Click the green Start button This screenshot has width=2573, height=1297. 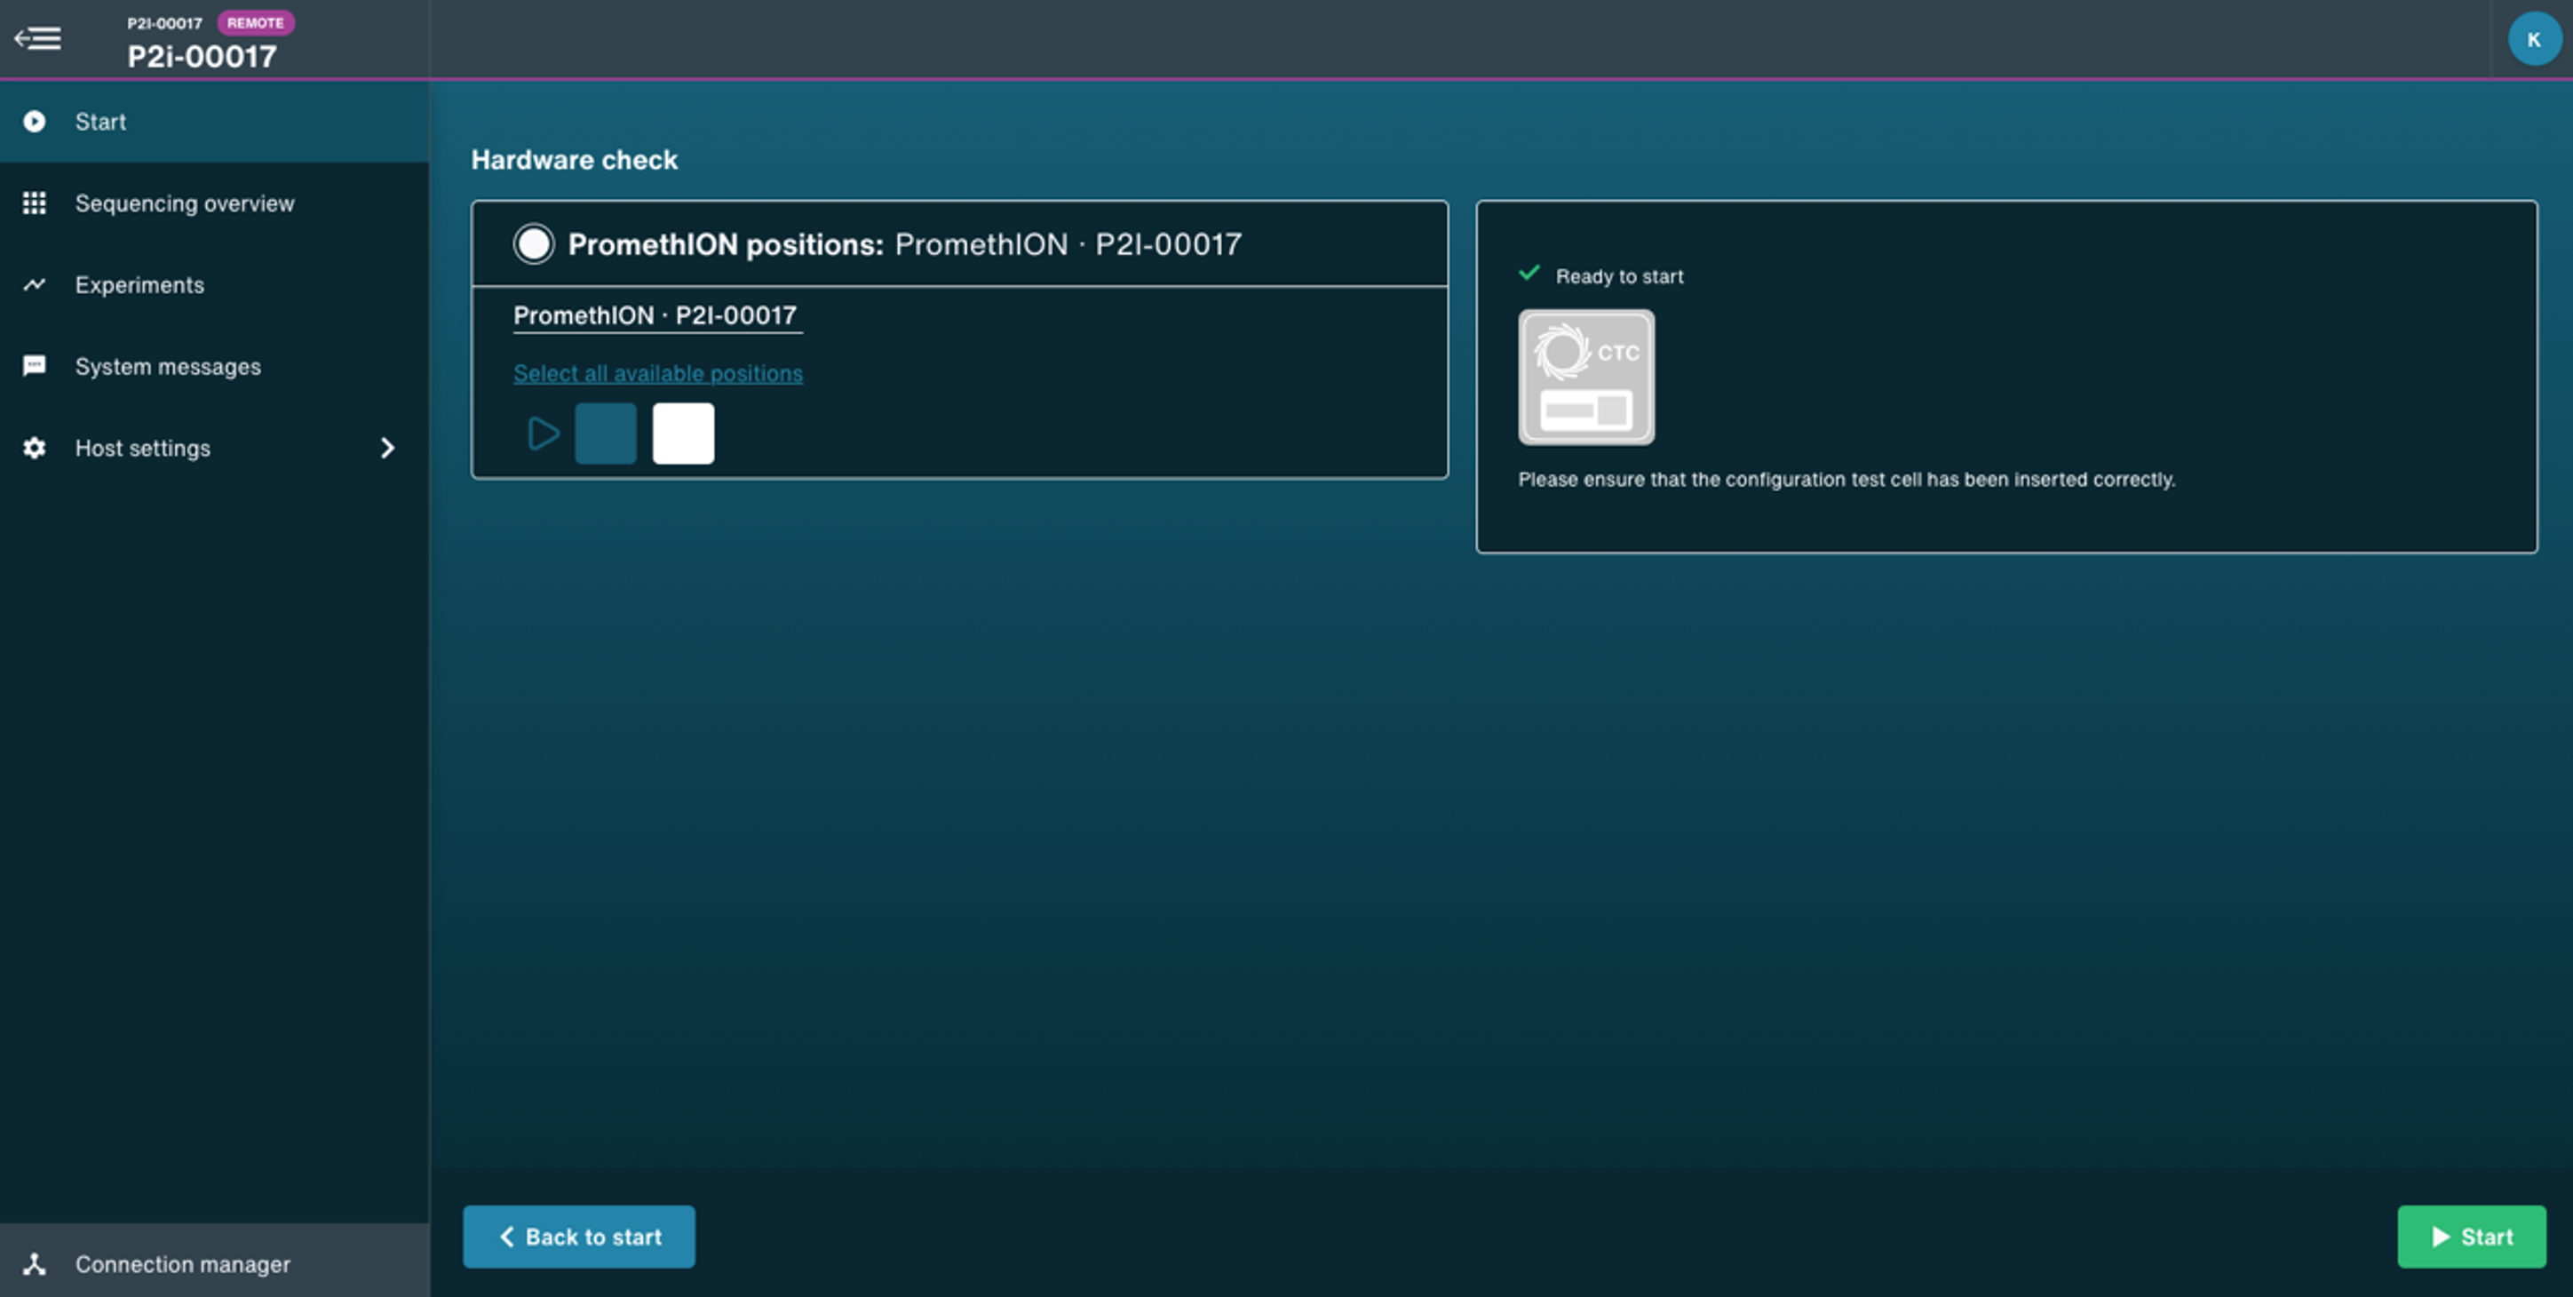click(2469, 1237)
